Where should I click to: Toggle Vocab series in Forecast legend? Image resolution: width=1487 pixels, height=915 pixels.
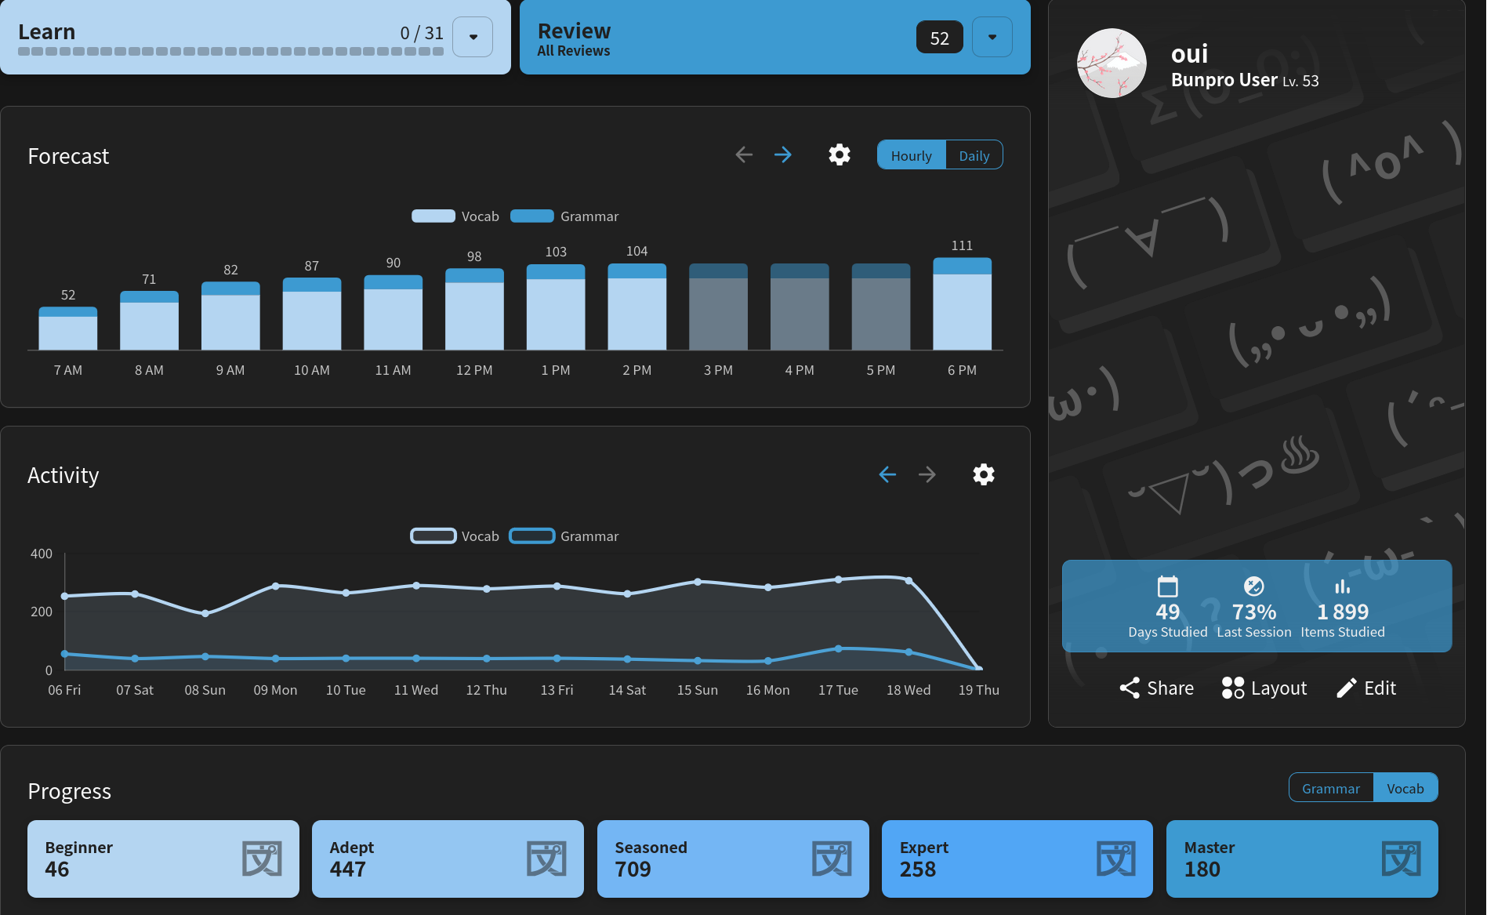pos(455,216)
